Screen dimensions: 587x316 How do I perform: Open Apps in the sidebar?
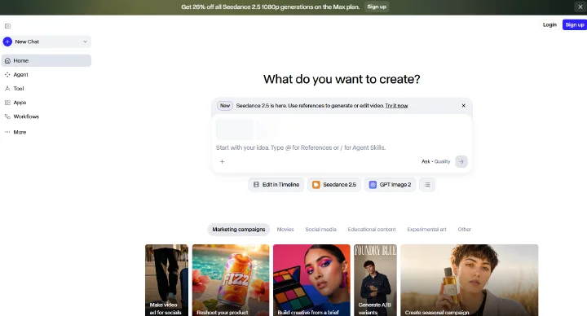[x=46, y=103]
